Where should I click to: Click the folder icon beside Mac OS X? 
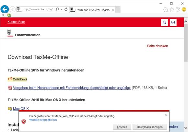point(10,109)
